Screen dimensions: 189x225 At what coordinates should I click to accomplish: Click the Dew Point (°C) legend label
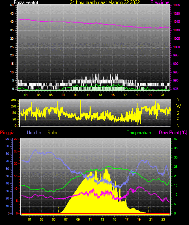click(x=173, y=133)
